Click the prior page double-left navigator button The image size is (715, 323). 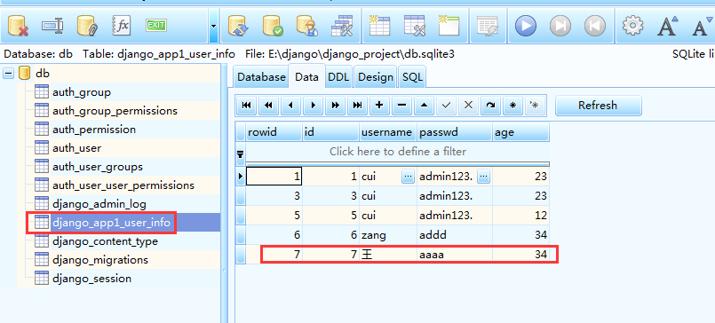(x=268, y=106)
